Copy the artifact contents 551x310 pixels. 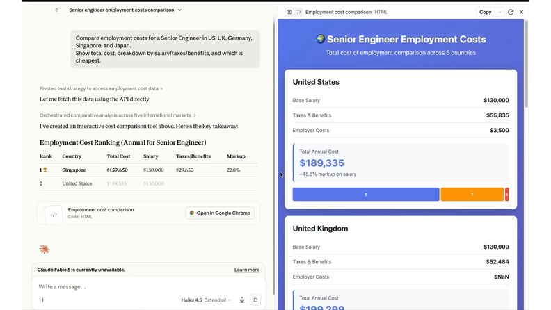click(485, 12)
